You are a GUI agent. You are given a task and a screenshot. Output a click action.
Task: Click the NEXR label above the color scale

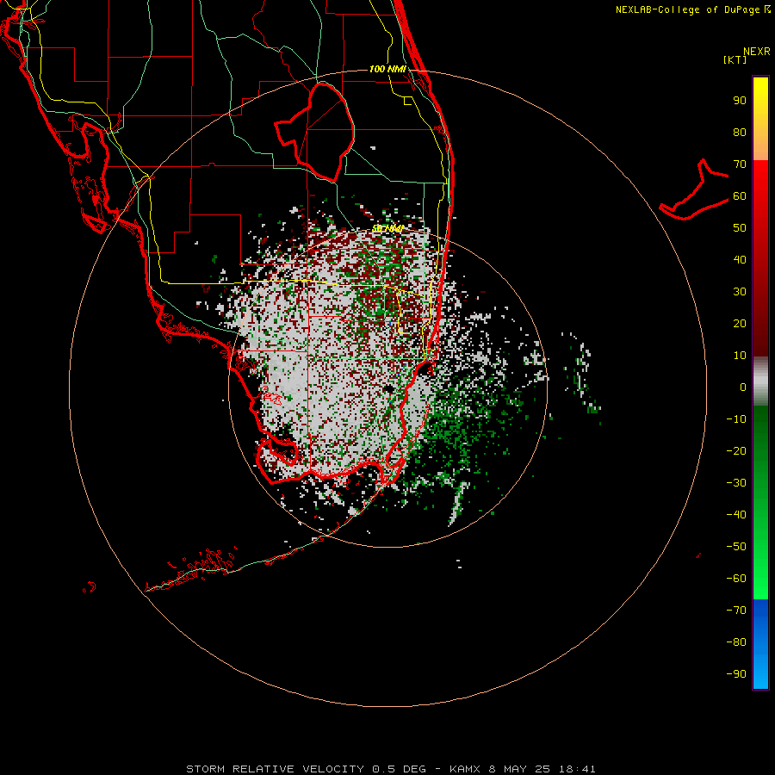756,52
